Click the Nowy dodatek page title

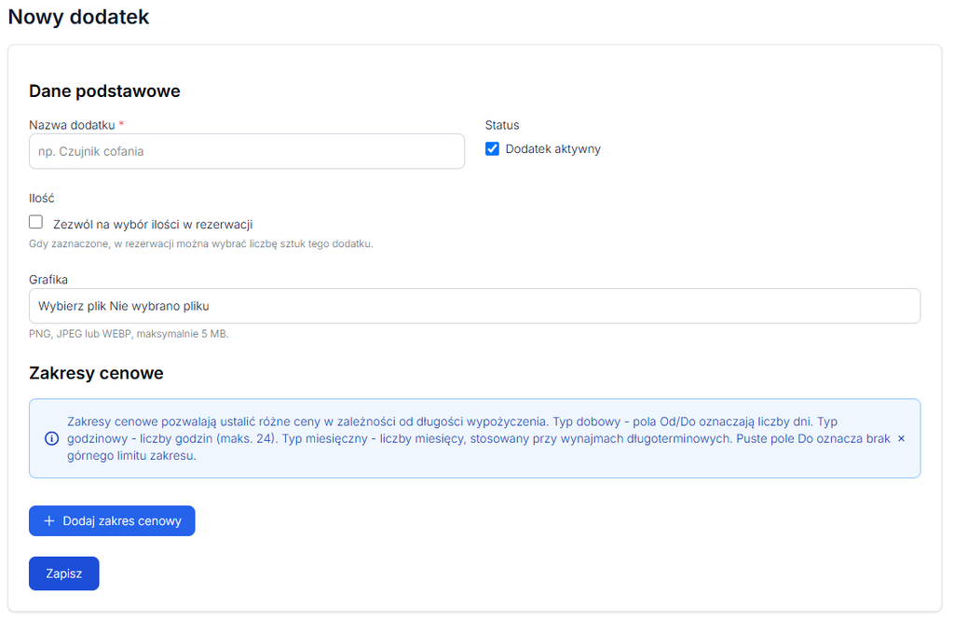coord(78,17)
